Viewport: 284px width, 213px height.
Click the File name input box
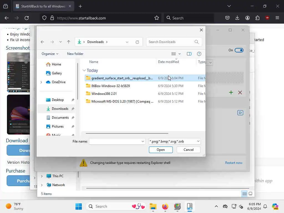tap(115, 141)
